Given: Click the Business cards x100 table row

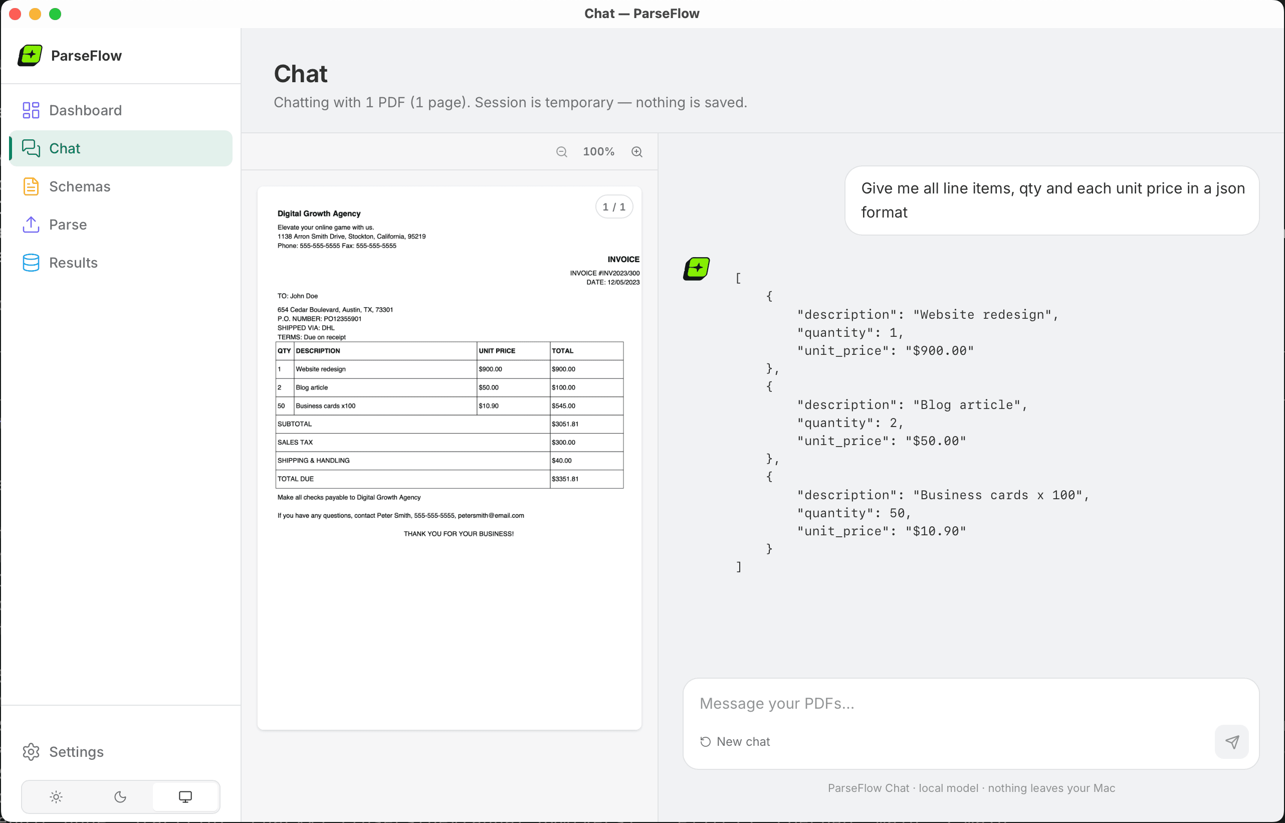Looking at the screenshot, I should pyautogui.click(x=450, y=406).
